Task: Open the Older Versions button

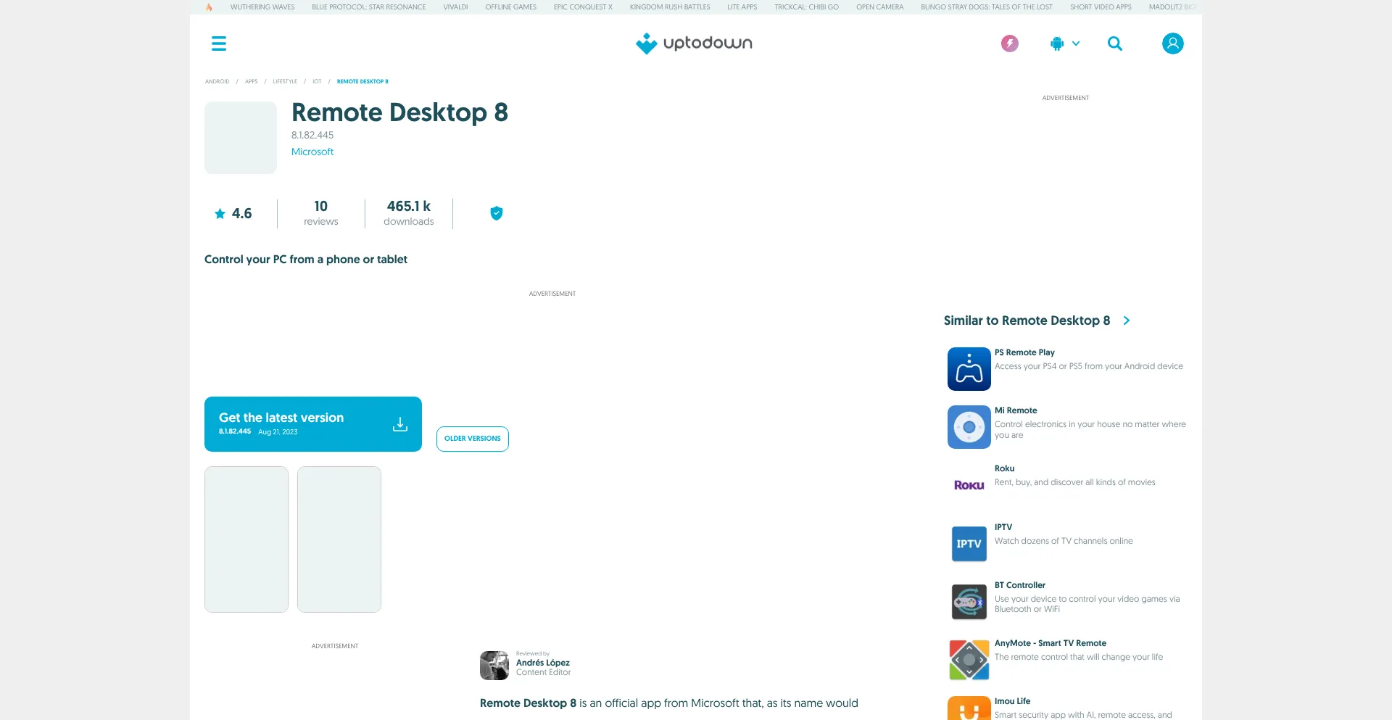Action: (472, 439)
